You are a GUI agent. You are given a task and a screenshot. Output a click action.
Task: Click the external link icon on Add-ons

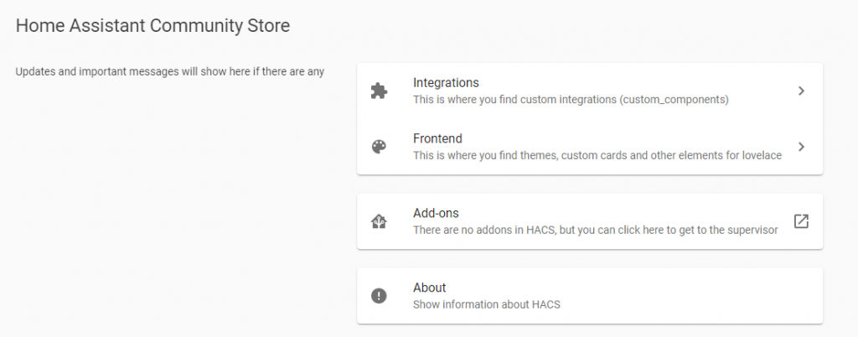coord(801,221)
